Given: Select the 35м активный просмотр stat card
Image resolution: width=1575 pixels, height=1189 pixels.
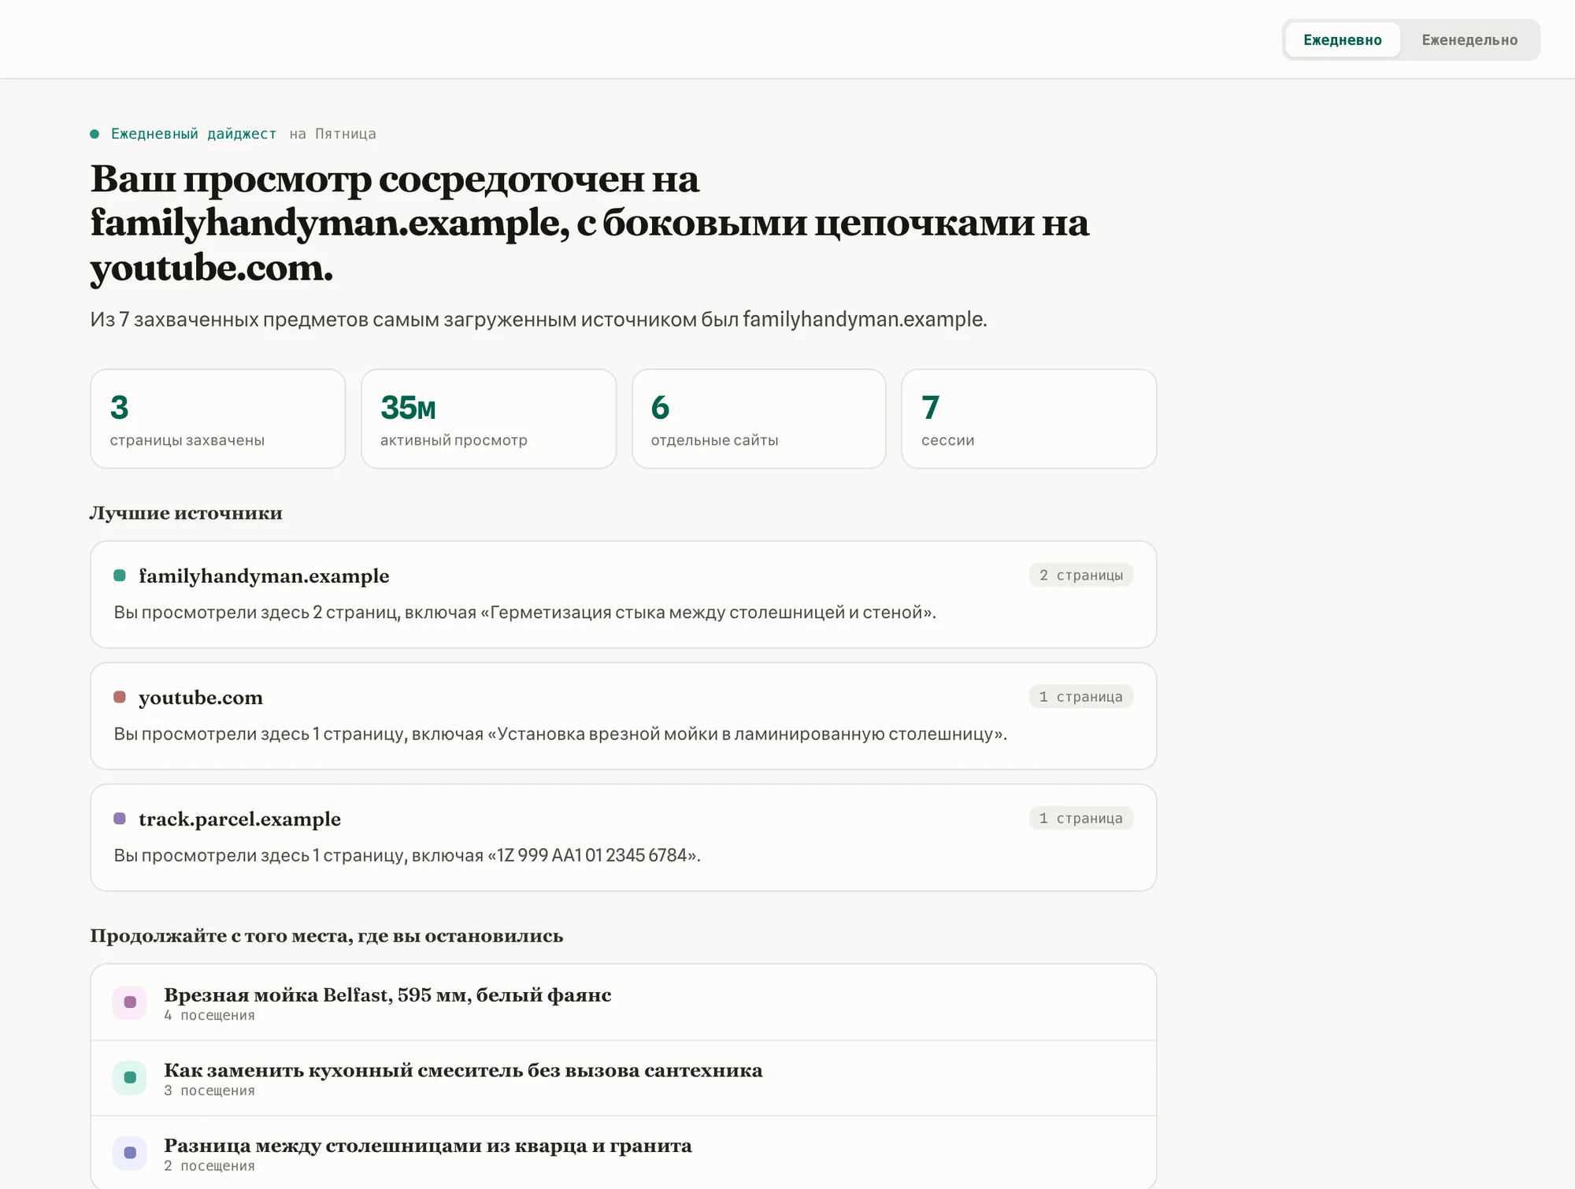Looking at the screenshot, I should [488, 419].
